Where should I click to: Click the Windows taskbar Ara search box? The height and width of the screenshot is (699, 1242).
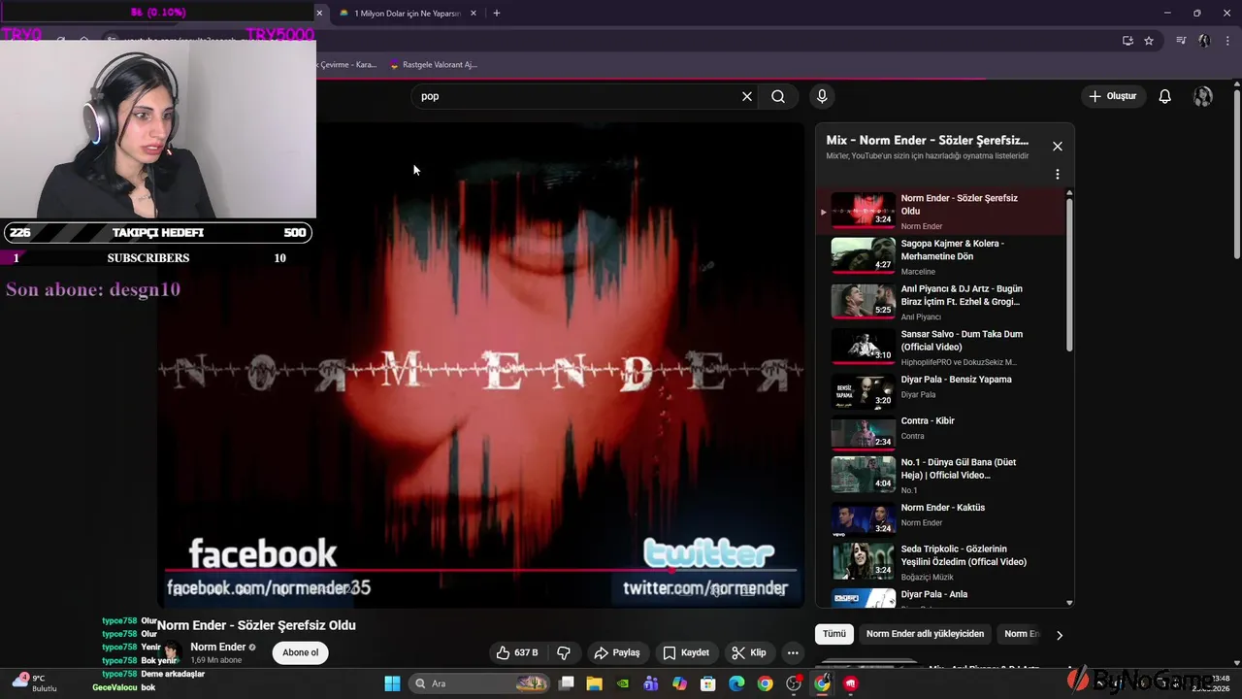[x=478, y=683]
